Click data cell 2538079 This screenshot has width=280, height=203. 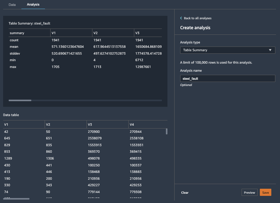(95, 138)
